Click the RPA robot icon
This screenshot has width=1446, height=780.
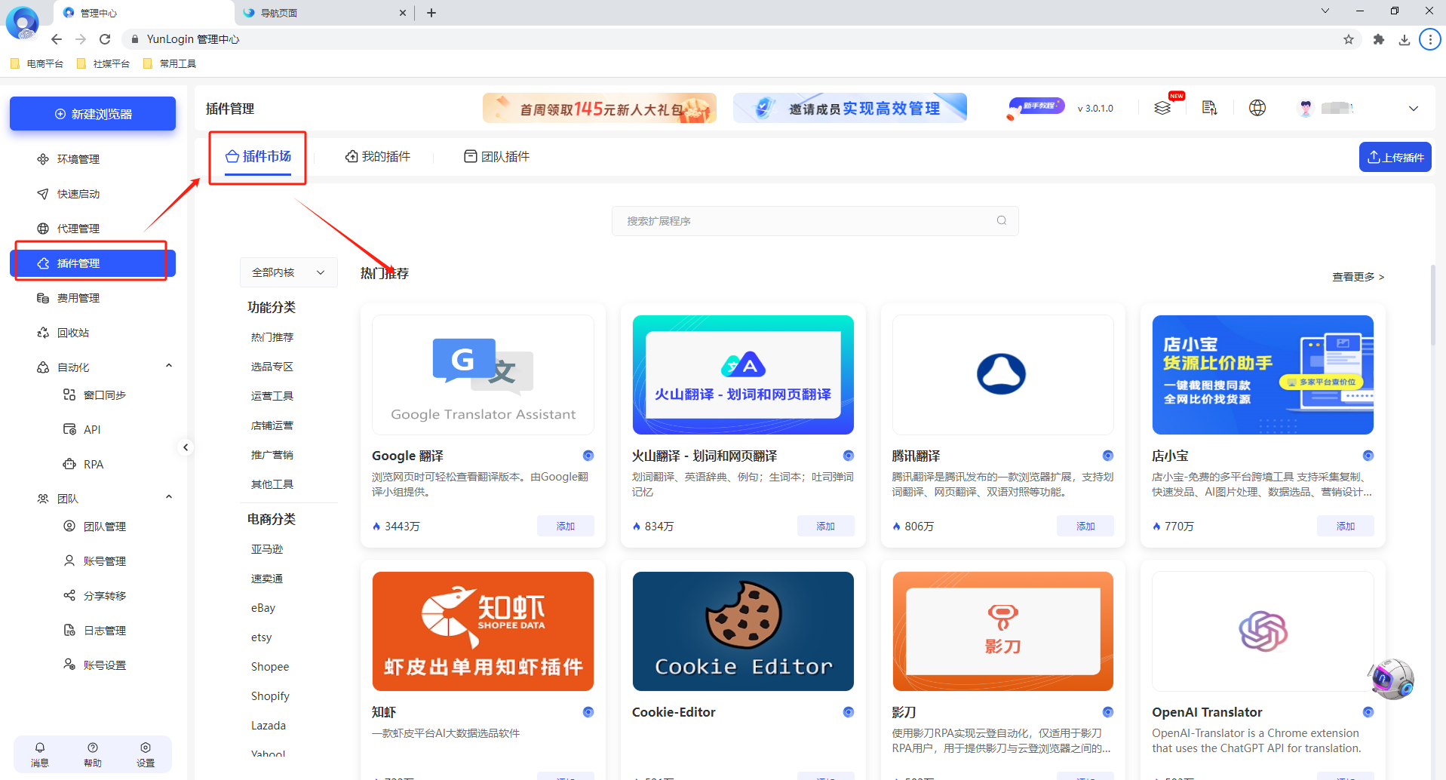pyautogui.click(x=69, y=464)
